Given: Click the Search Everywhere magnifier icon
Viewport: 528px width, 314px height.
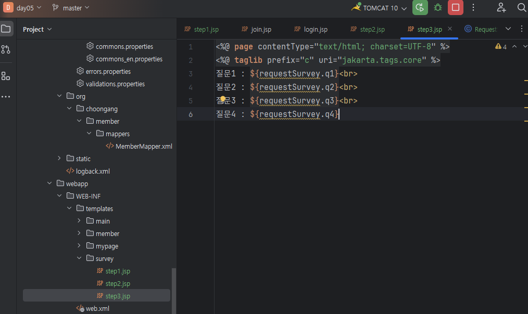Looking at the screenshot, I should 521,7.
